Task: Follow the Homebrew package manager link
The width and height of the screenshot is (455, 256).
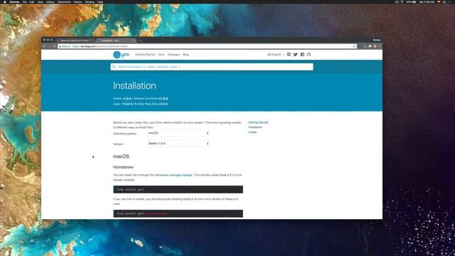Action: [x=173, y=175]
